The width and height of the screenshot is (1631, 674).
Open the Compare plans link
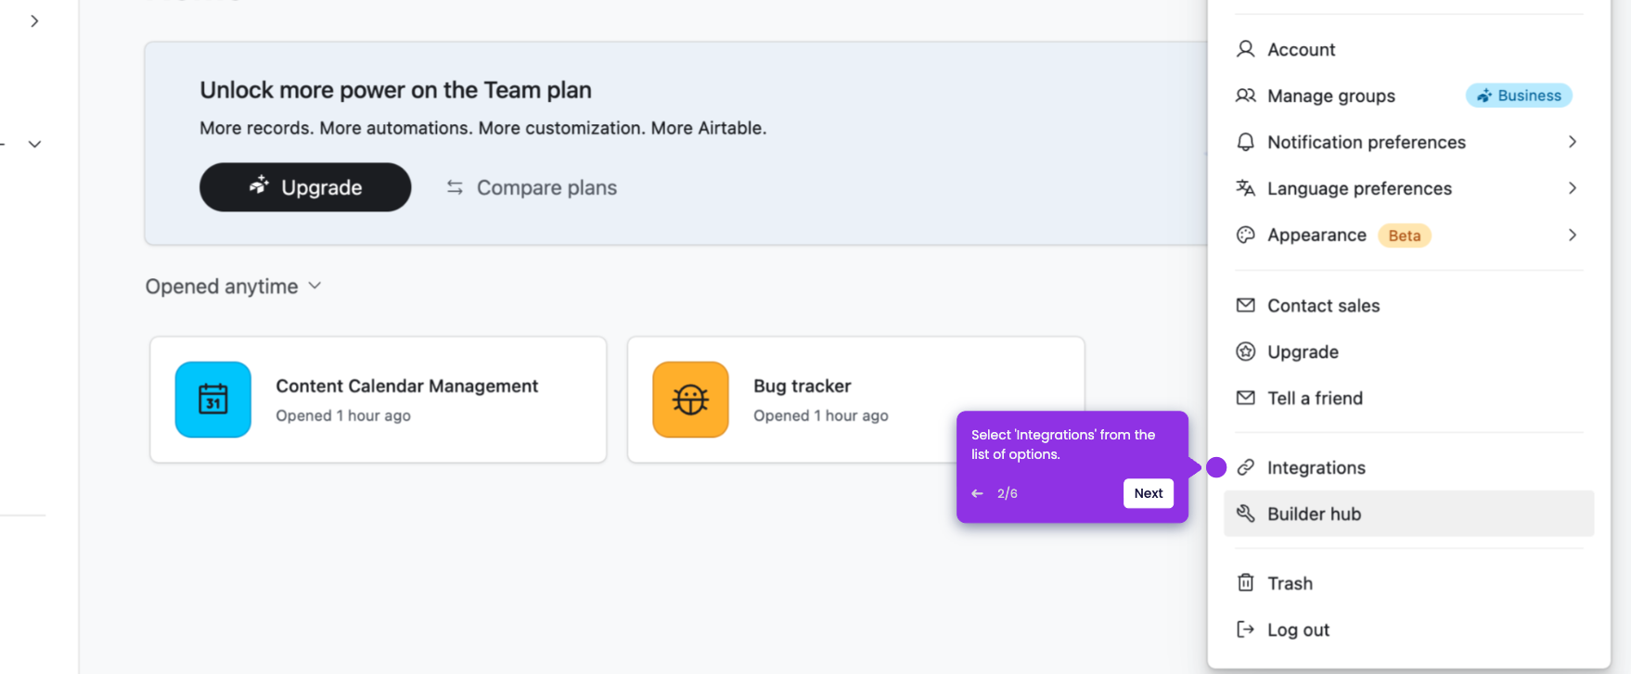click(x=531, y=187)
